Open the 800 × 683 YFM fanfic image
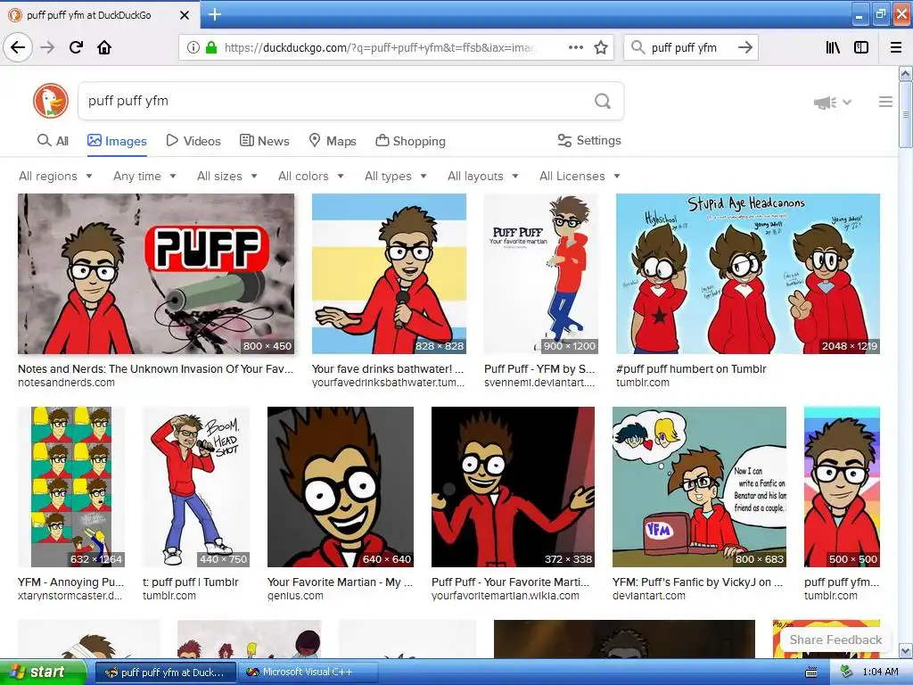The image size is (913, 685). click(x=699, y=487)
